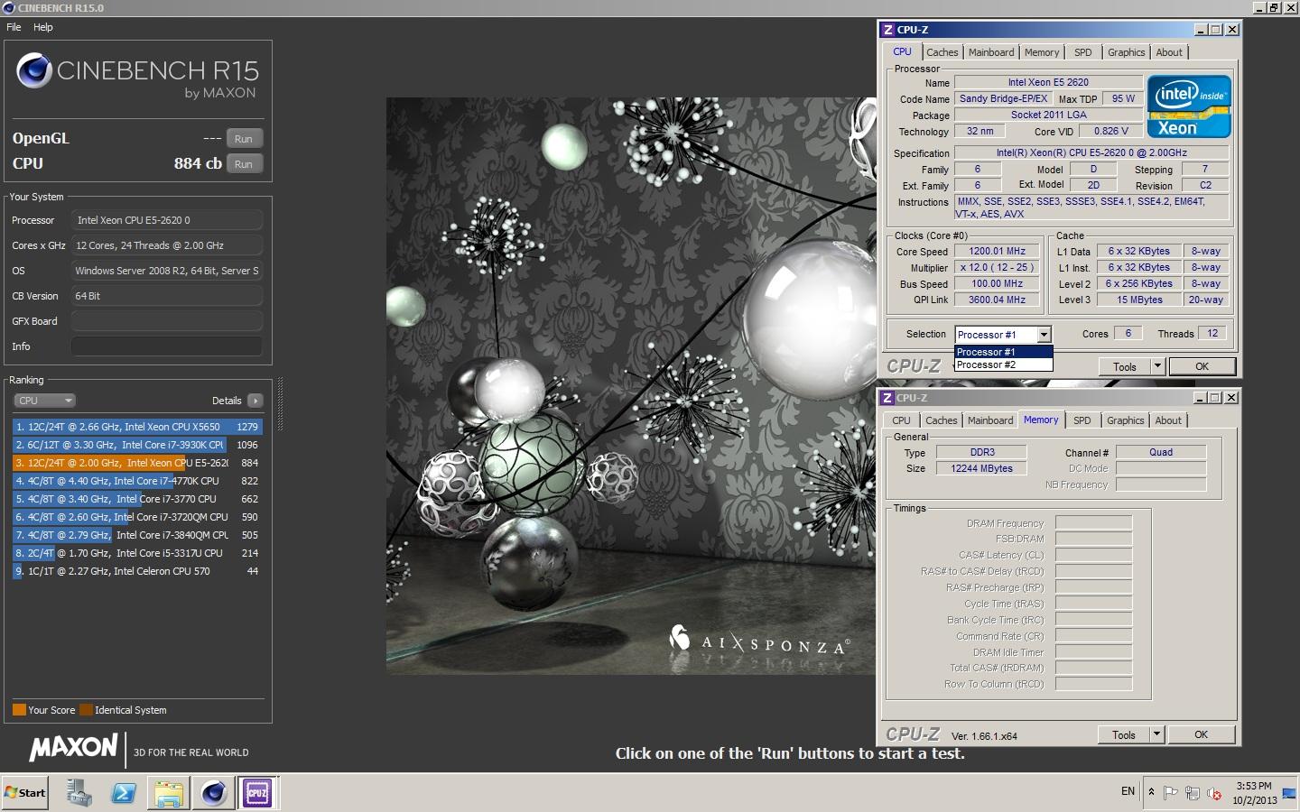Click the muted volume tray icon
Viewport: 1300px width, 812px height.
point(1215,793)
